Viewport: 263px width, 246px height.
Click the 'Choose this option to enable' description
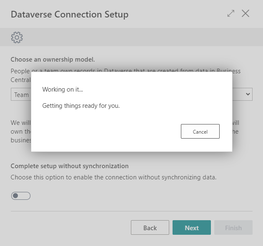113,177
